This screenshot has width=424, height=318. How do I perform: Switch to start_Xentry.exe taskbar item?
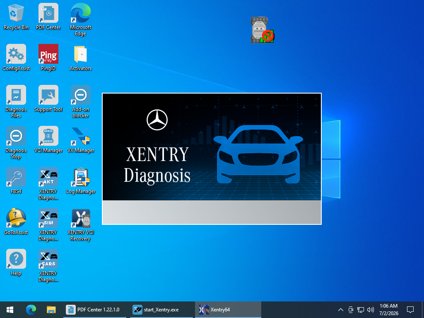[x=161, y=310]
